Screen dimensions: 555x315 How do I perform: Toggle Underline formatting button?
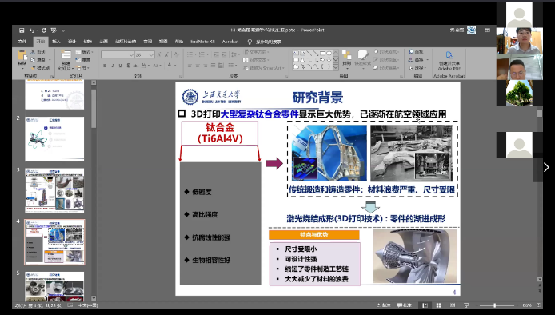pyautogui.click(x=120, y=66)
